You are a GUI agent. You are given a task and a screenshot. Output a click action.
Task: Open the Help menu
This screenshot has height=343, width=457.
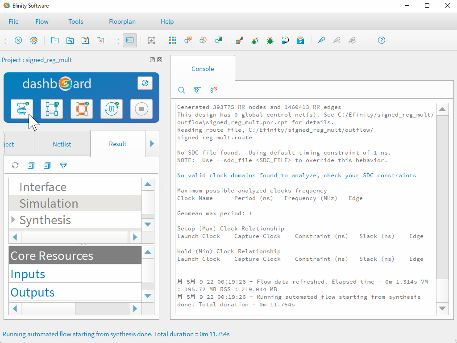coord(167,21)
